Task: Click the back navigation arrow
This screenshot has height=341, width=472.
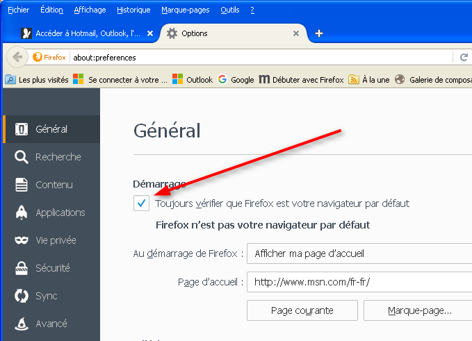Action: tap(17, 57)
